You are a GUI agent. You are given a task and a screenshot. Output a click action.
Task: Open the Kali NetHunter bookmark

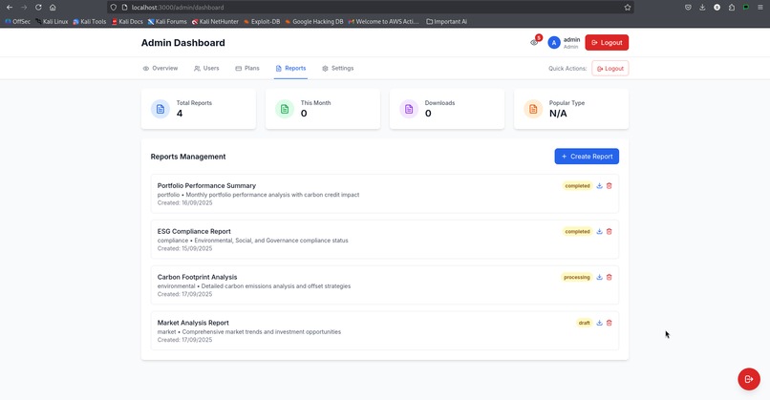click(x=215, y=22)
